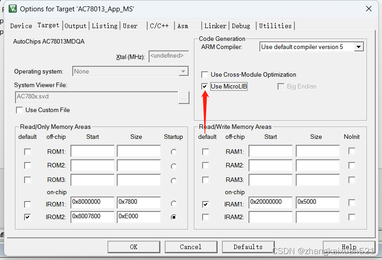The height and width of the screenshot is (260, 382).
Task: Uncheck the IRAM1 default checkbox
Action: (x=206, y=204)
